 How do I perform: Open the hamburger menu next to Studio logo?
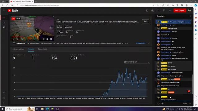[4, 10]
